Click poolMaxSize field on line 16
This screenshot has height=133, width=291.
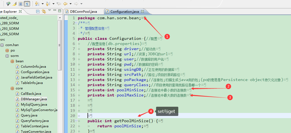pyautogui.click(x=130, y=95)
